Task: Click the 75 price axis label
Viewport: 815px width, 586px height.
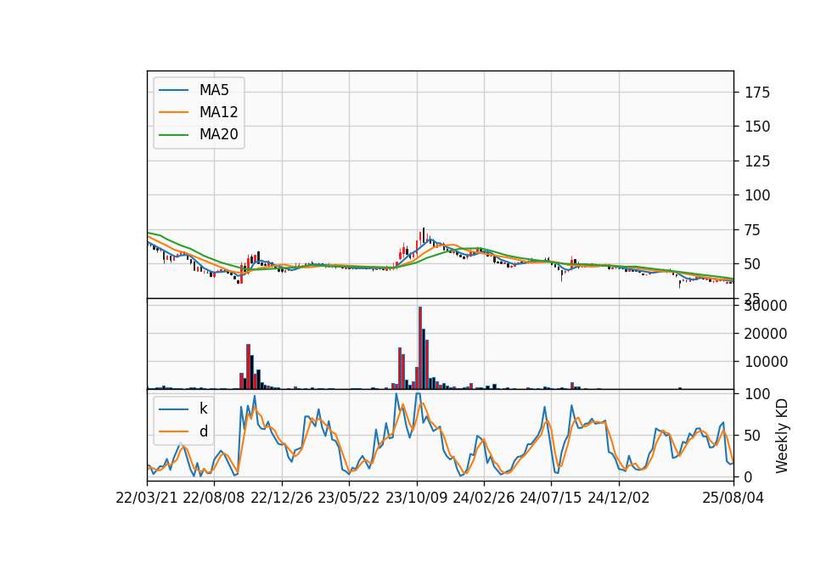Action: (x=753, y=230)
